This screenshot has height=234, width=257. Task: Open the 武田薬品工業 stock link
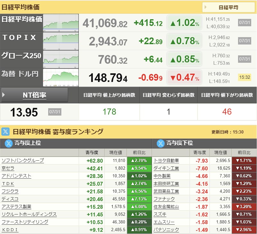166,191
